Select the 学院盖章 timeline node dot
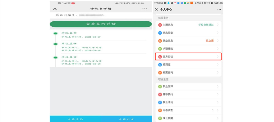The width and height of the screenshot is (274, 122). coord(56,33)
